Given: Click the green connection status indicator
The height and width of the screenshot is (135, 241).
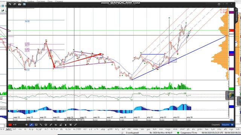Looking at the screenshot, I should [178, 133].
